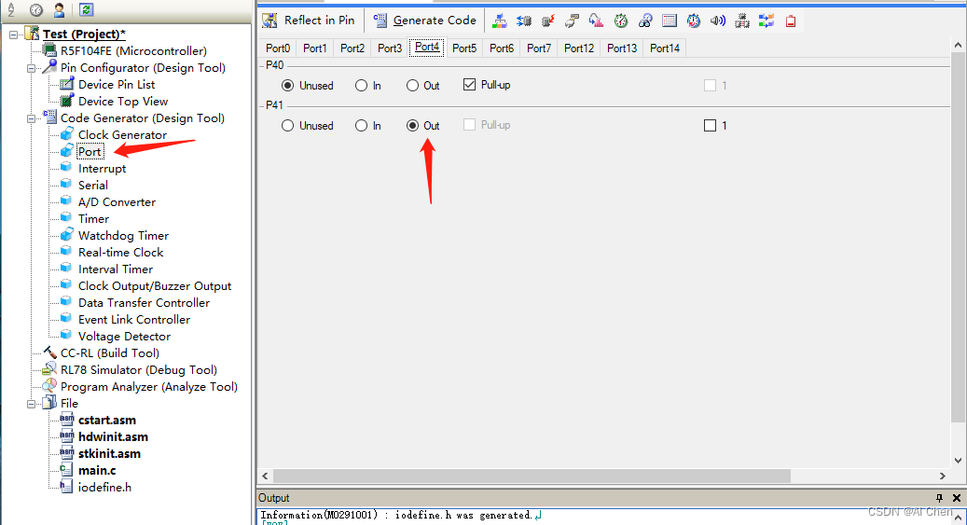Viewport: 967px width, 525px height.
Task: Open Real-time Clock via the calendar icon
Action: click(x=670, y=21)
